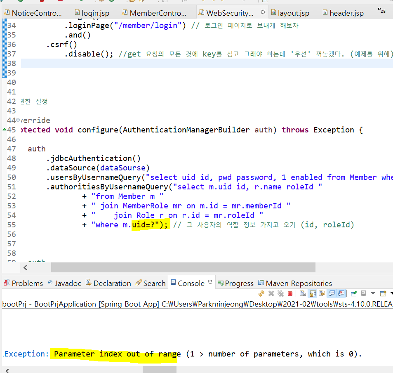Toggle show console on standard out change
Image resolution: width=393 pixels, height=373 pixels.
point(332,293)
